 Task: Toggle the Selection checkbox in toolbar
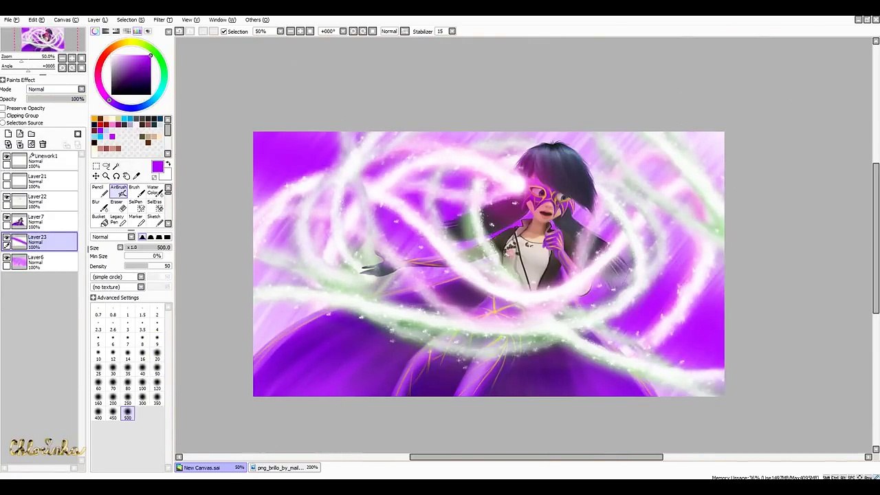223,32
